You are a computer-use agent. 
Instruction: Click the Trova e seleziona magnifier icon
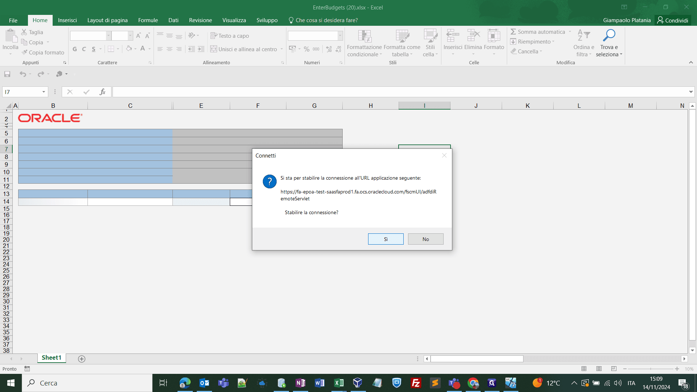(x=609, y=35)
